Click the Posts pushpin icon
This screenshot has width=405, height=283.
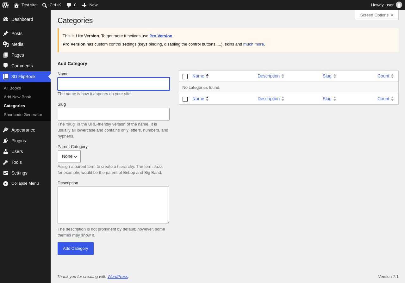pos(6,34)
